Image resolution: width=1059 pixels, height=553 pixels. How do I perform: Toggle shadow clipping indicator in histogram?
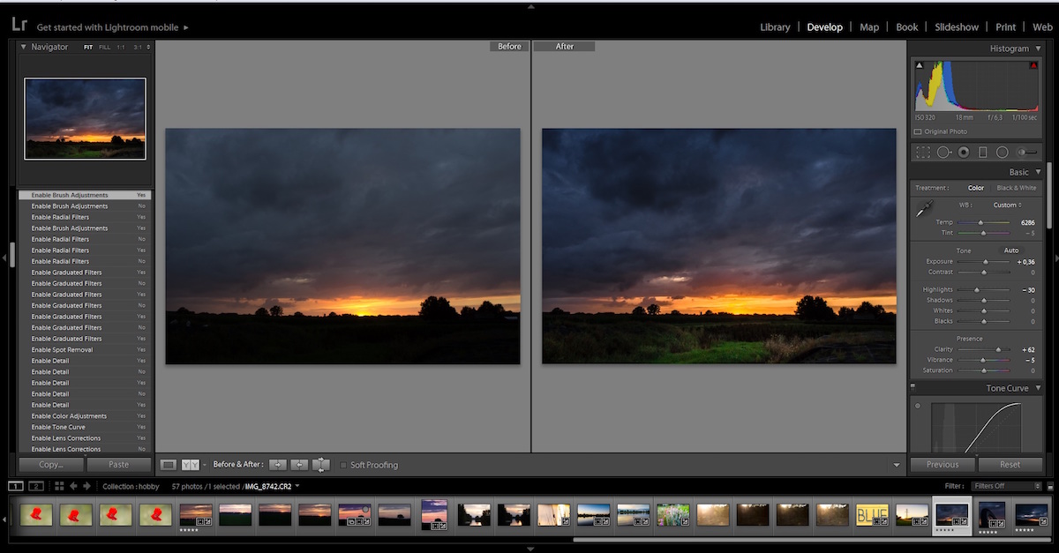pyautogui.click(x=919, y=65)
